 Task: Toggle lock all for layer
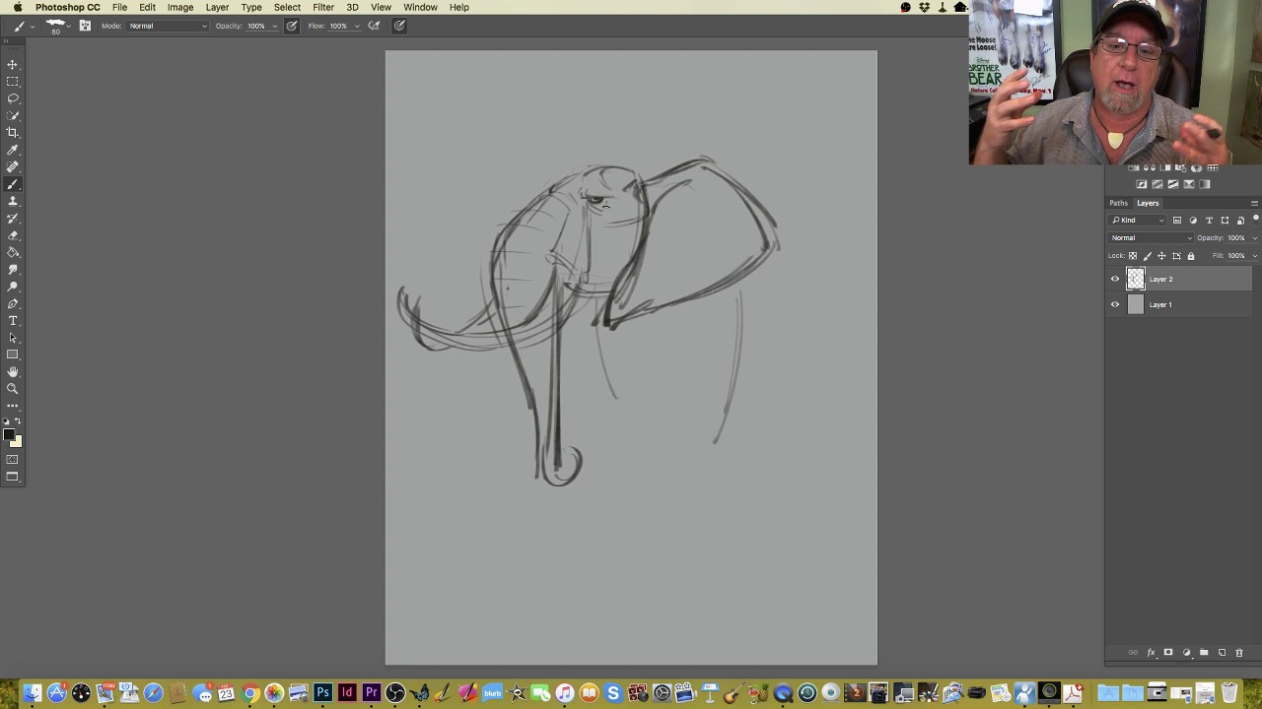[1190, 256]
